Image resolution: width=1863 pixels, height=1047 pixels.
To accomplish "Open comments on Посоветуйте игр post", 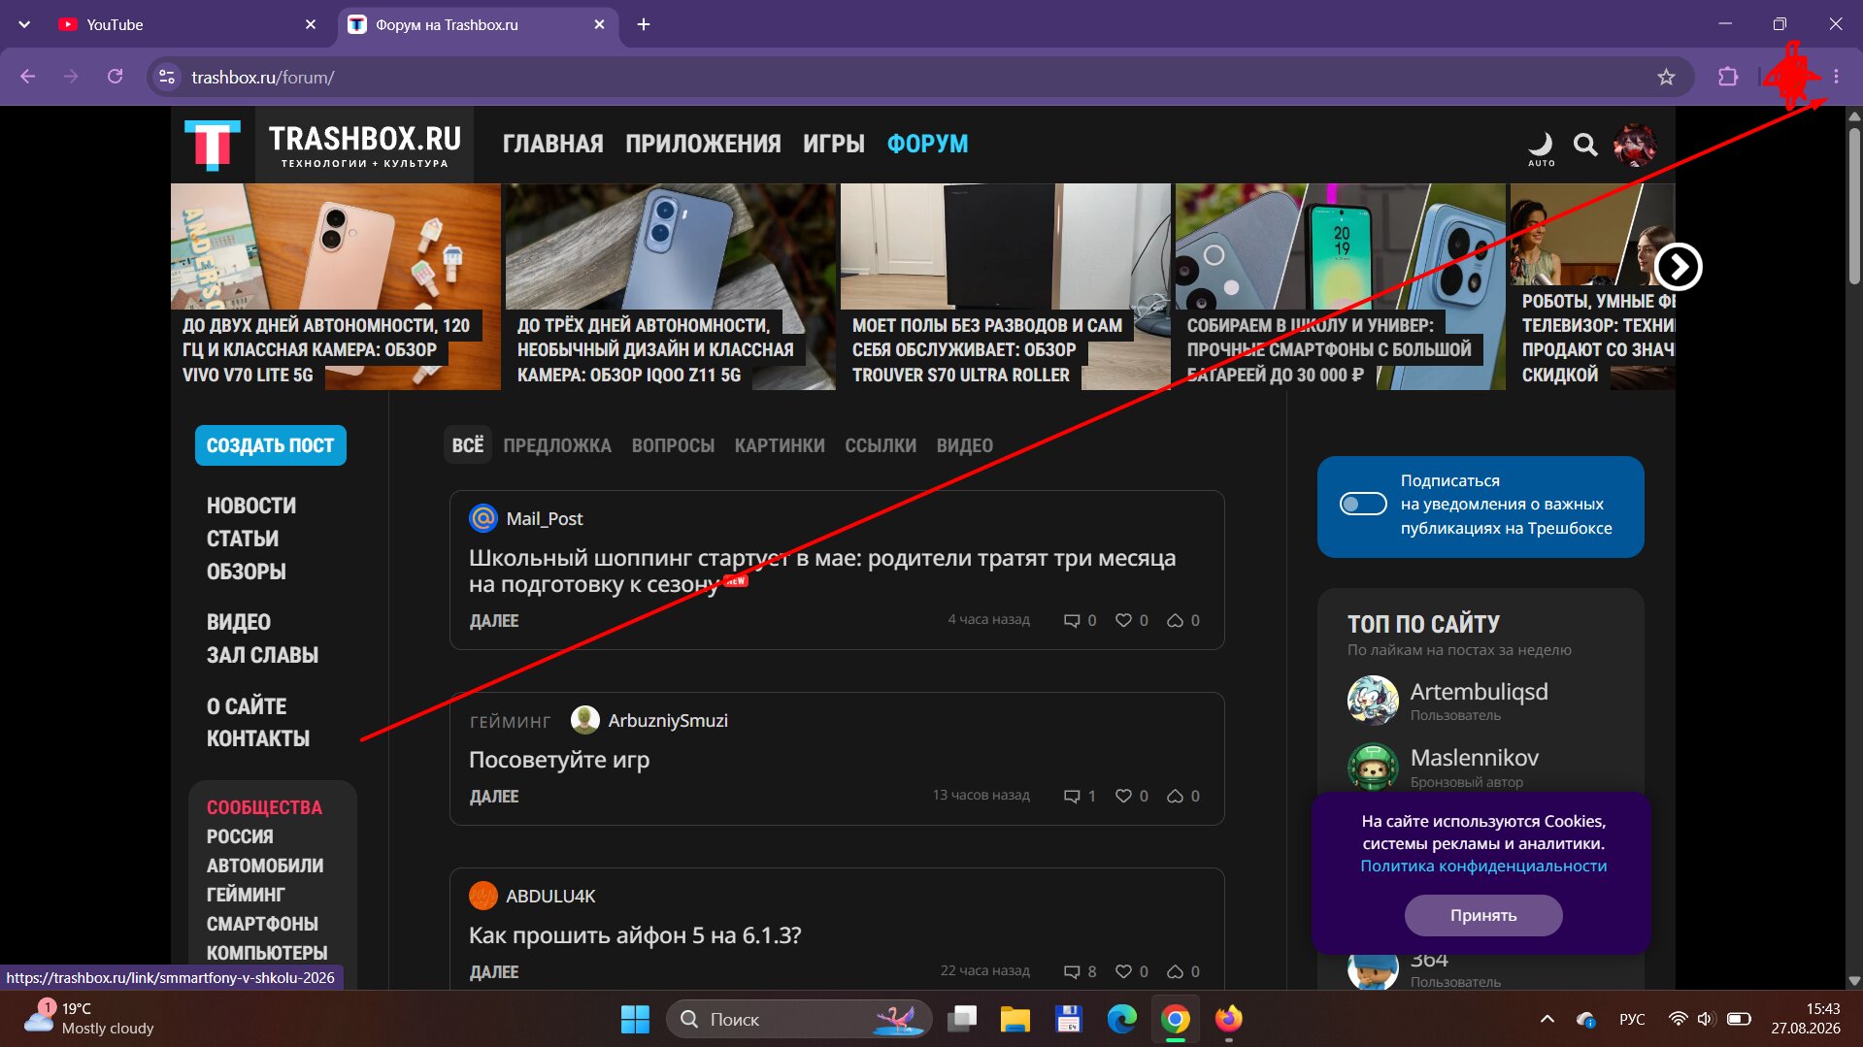I will (x=1072, y=796).
